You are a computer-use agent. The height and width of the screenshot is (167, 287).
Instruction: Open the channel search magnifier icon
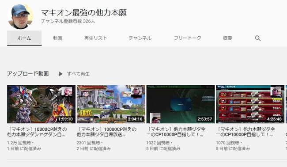[x=258, y=38]
